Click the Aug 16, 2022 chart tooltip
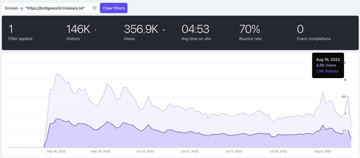 click(328, 65)
